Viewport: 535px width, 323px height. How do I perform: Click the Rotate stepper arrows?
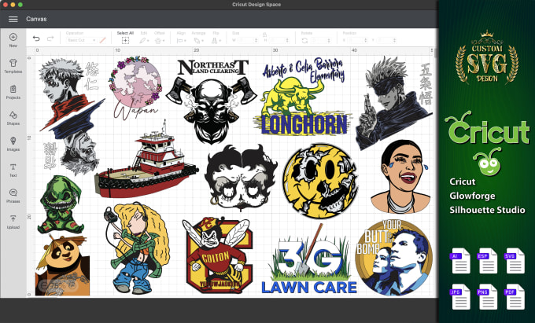coord(329,40)
